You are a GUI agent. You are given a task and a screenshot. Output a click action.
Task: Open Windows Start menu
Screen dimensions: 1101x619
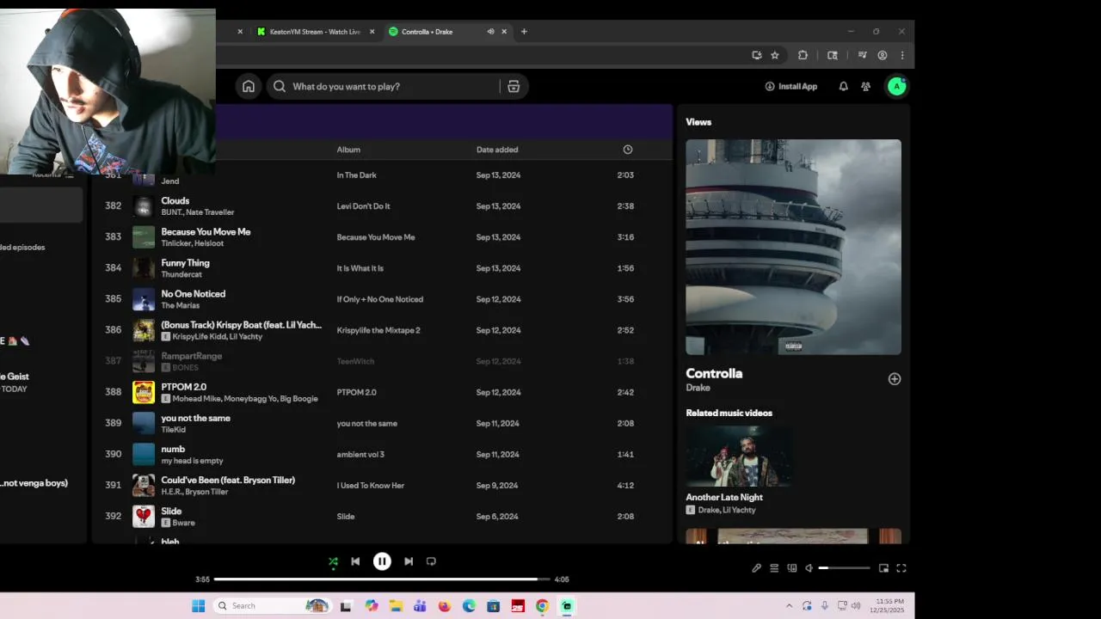[198, 606]
